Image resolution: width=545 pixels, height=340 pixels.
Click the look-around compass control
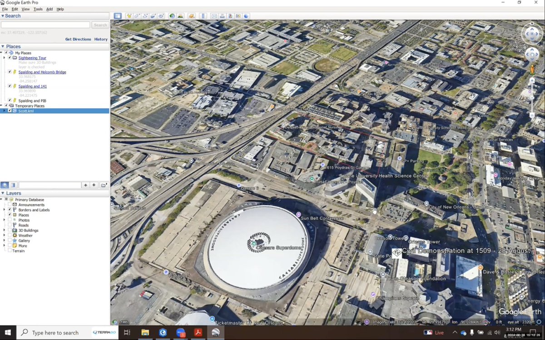click(x=532, y=34)
